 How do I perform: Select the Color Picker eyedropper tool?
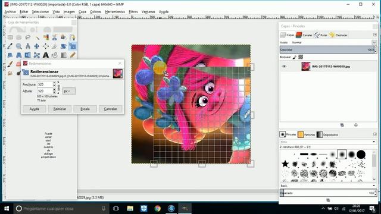click(x=10, y=46)
